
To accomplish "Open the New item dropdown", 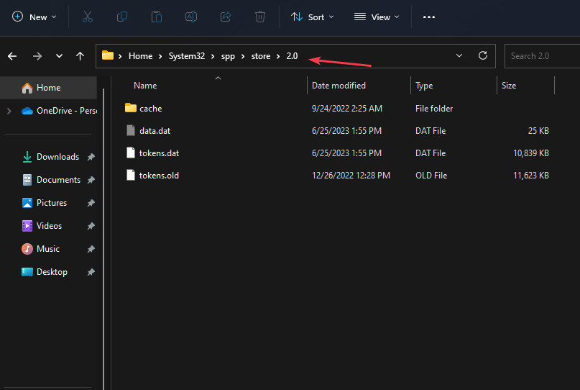I will [x=34, y=17].
